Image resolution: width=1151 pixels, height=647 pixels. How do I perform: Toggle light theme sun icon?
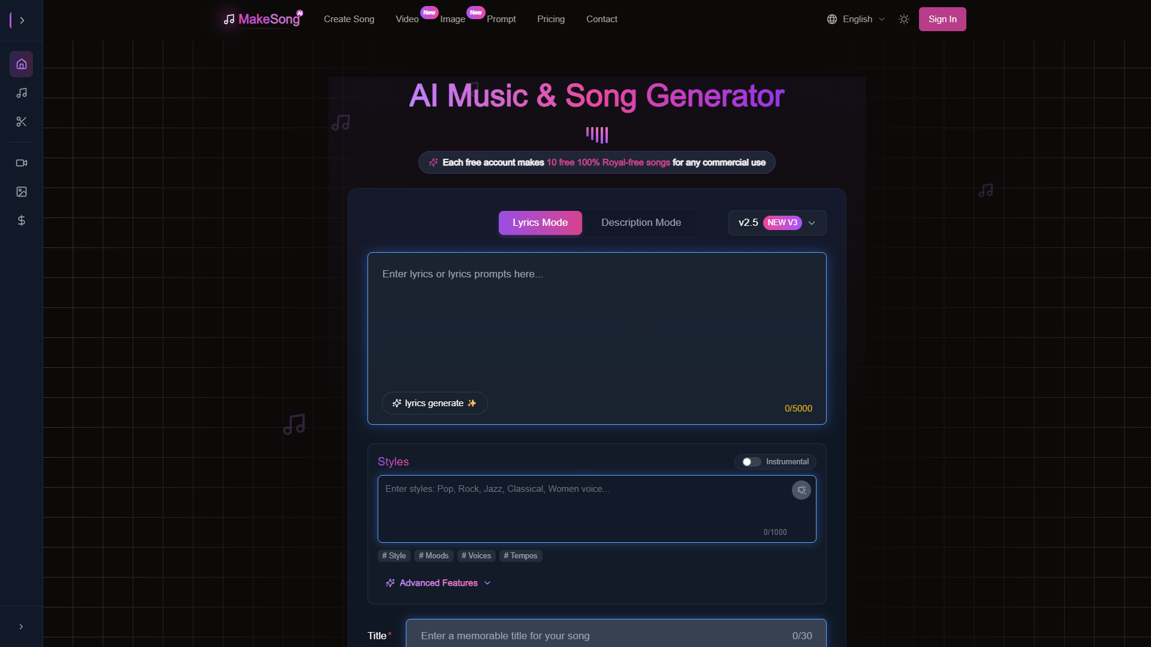pyautogui.click(x=904, y=19)
